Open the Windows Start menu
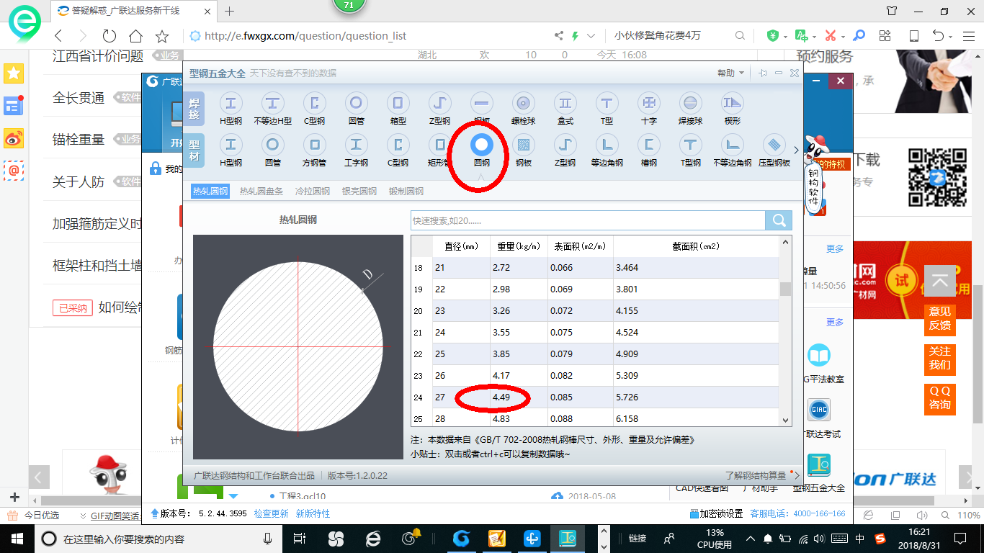 17,539
